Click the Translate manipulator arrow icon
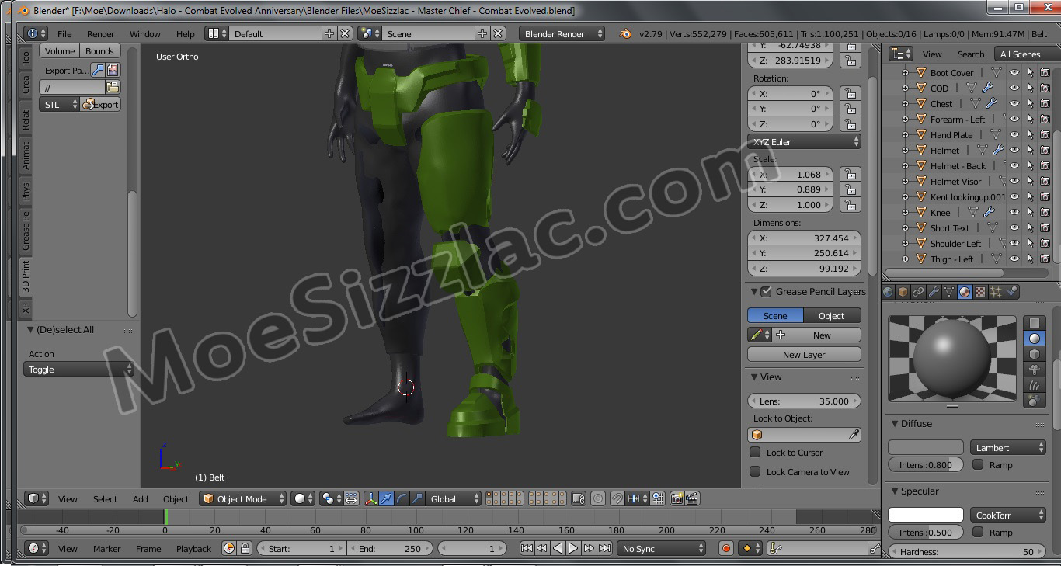This screenshot has height=566, width=1061. click(x=387, y=498)
